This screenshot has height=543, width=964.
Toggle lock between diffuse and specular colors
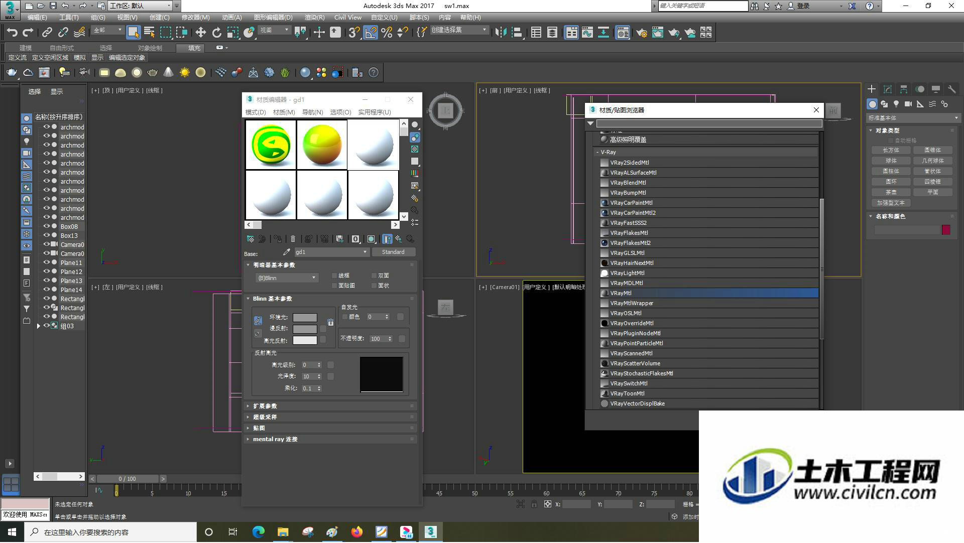[258, 334]
